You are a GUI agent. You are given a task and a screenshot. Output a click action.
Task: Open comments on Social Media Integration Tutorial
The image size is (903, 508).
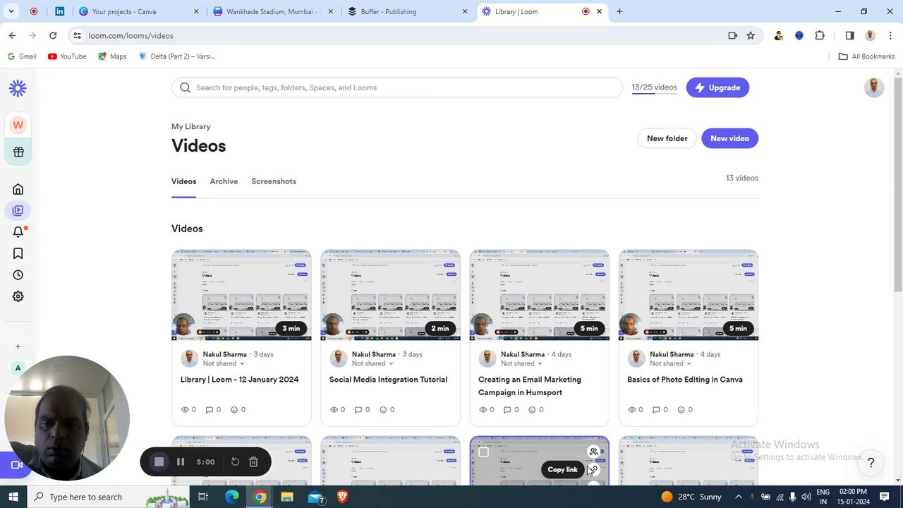[x=362, y=409]
